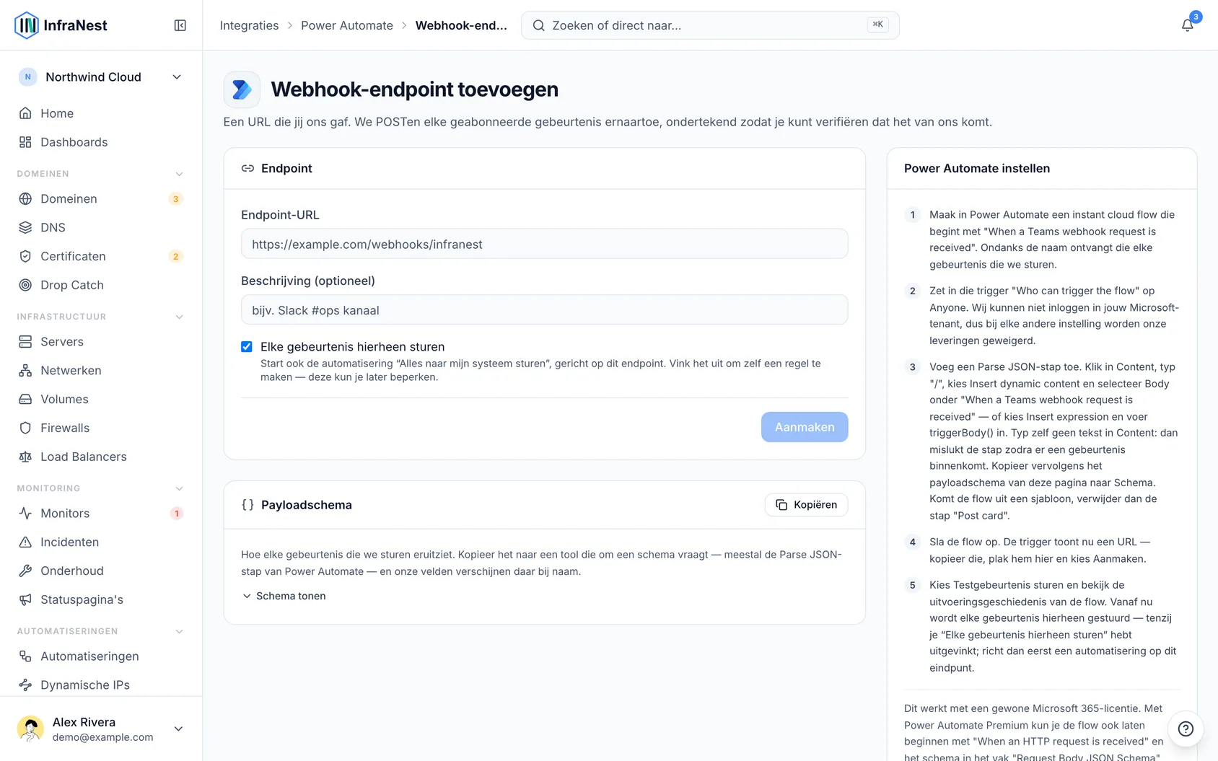The image size is (1218, 761).
Task: Click the Incidenten warning triangle icon
Action: click(x=25, y=542)
